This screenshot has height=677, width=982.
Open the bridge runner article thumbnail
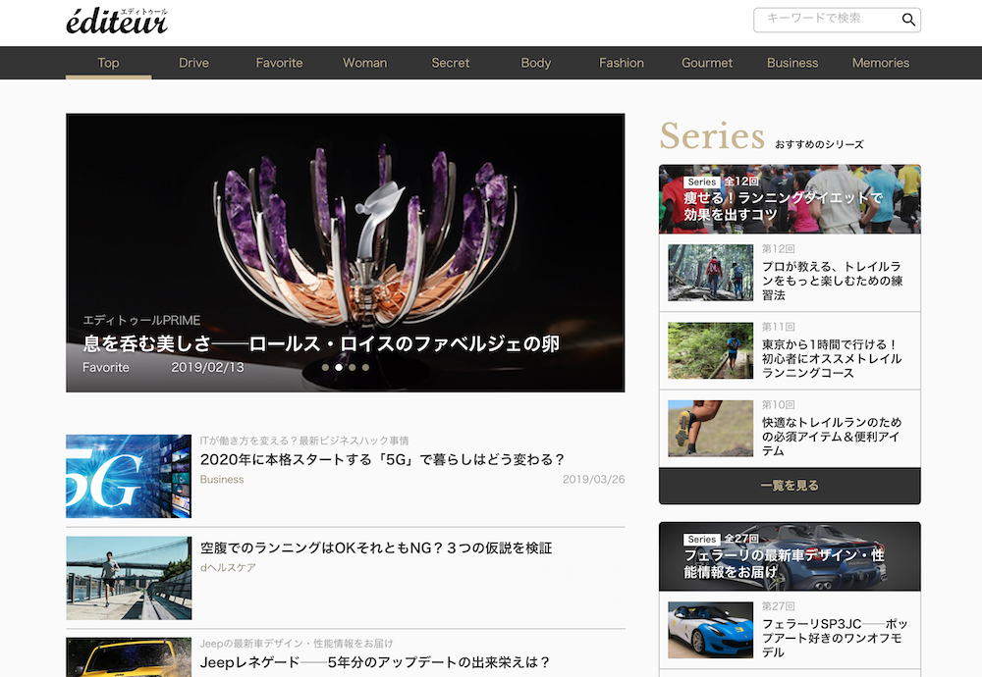tap(129, 578)
